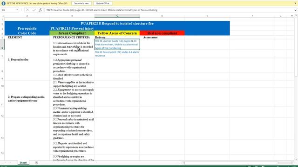Click the '1. Proceed to fire' cell

point(27,60)
